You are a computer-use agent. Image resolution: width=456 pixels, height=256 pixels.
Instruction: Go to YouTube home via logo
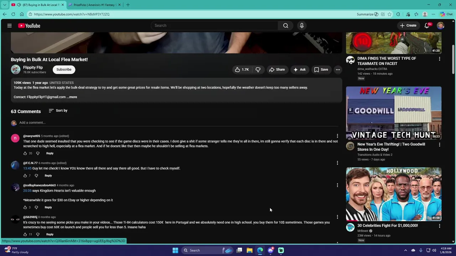tap(29, 26)
